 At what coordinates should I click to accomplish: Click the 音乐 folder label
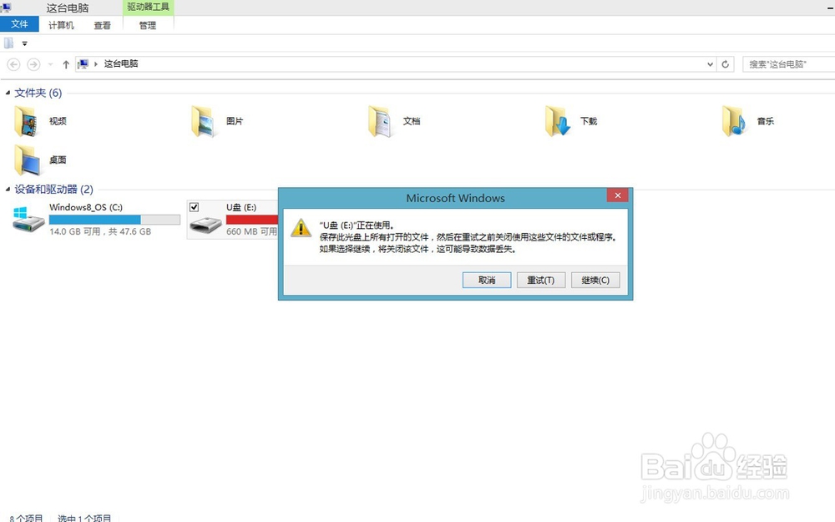point(765,121)
